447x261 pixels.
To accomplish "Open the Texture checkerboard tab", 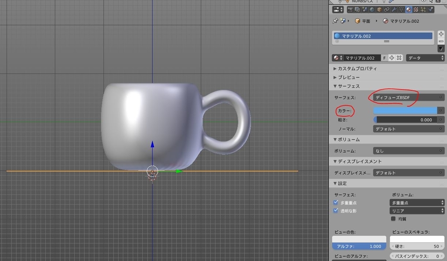I will pyautogui.click(x=416, y=10).
